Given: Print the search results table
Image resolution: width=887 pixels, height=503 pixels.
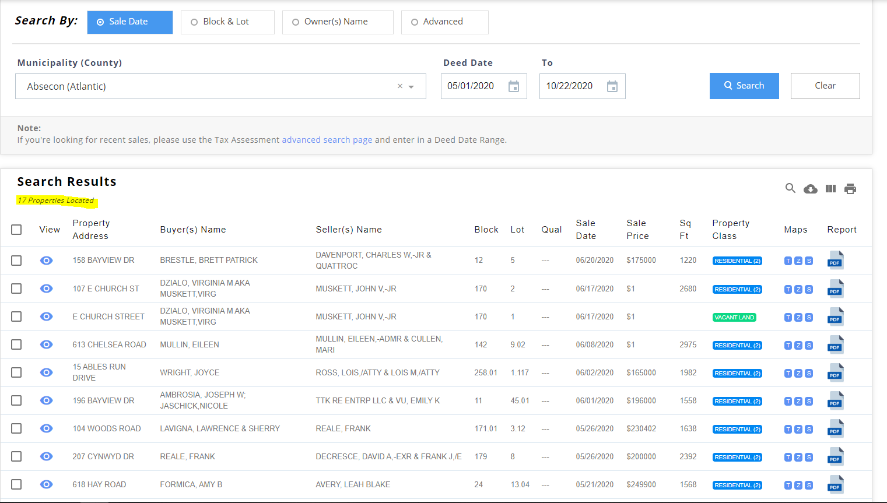Looking at the screenshot, I should point(850,189).
